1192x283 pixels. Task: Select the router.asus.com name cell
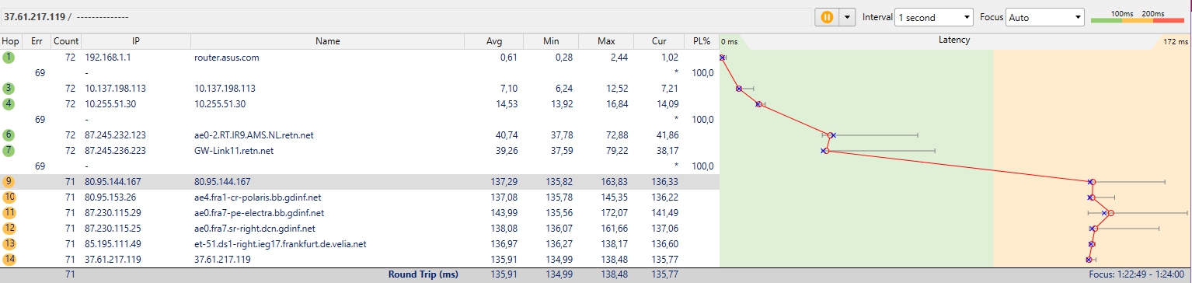[226, 58]
